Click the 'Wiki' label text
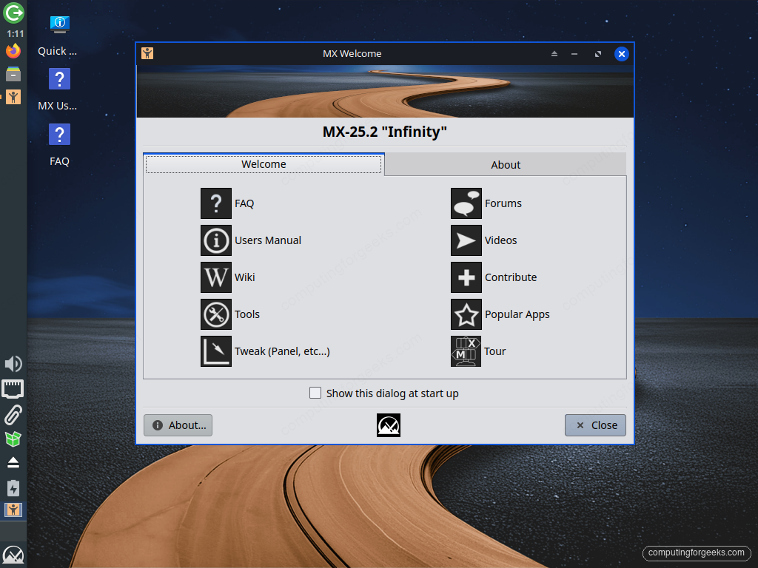 [244, 277]
